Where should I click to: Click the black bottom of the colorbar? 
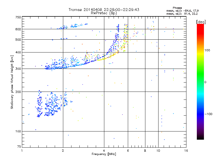point(200,137)
